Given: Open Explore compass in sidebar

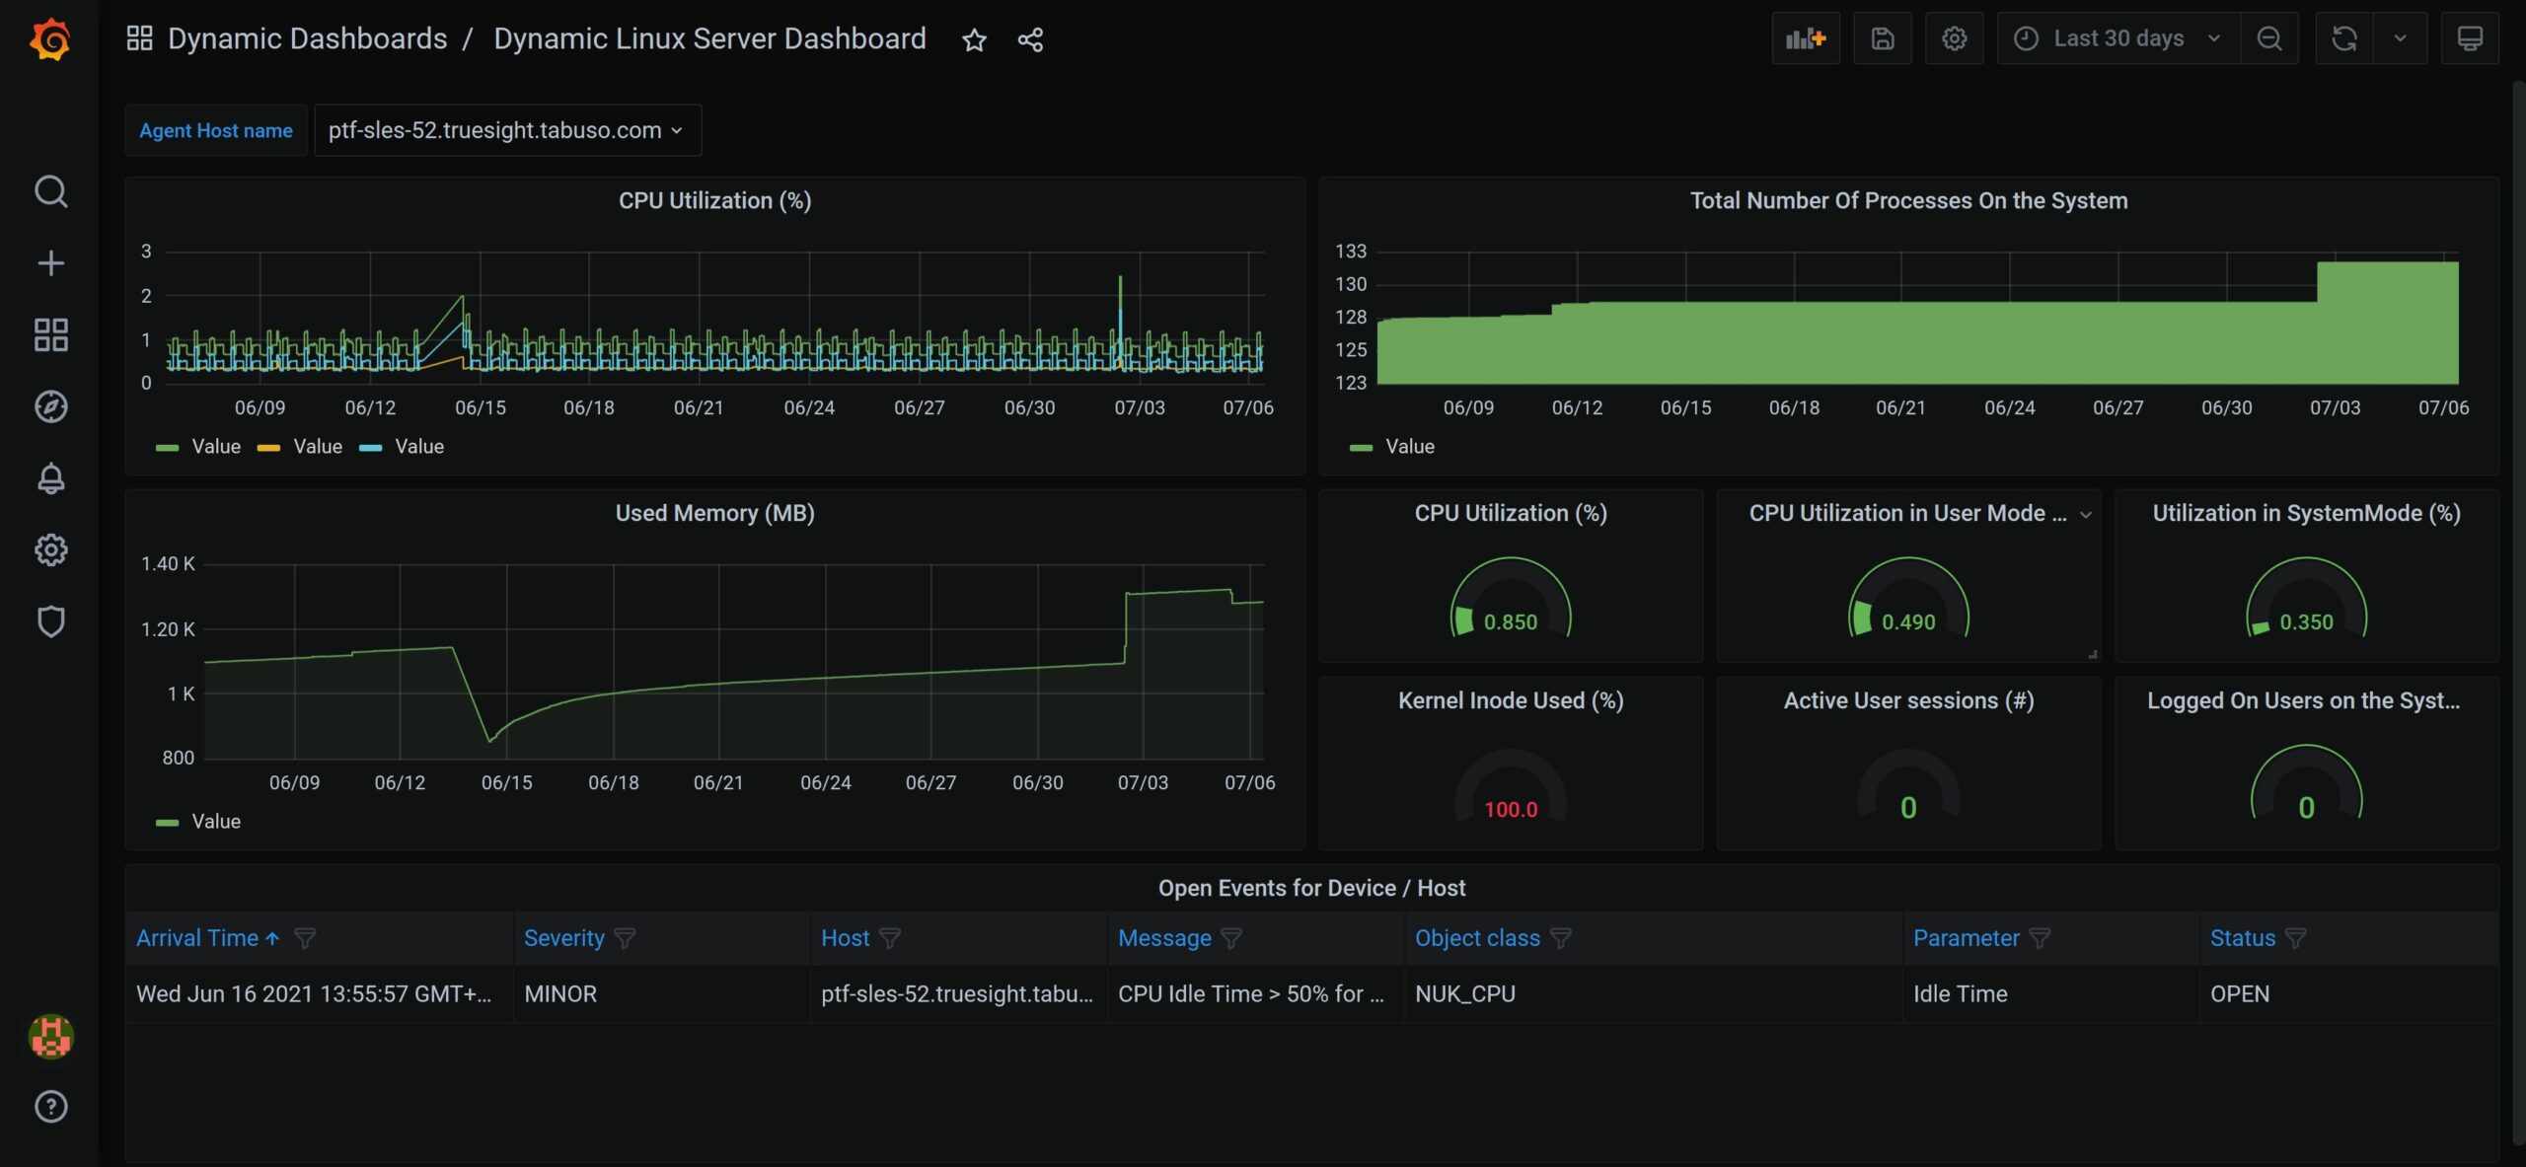Looking at the screenshot, I should tap(50, 406).
